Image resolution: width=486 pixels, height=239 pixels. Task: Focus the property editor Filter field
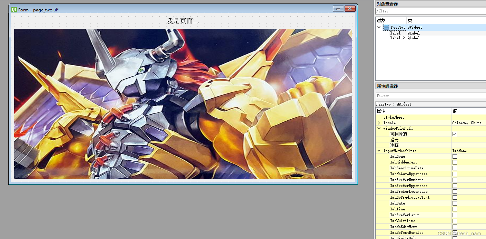(431, 96)
